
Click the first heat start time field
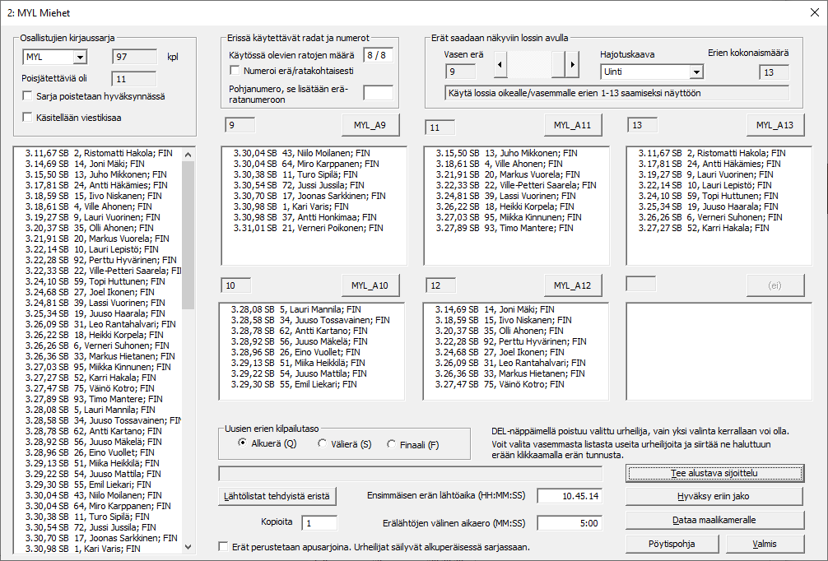click(x=570, y=495)
